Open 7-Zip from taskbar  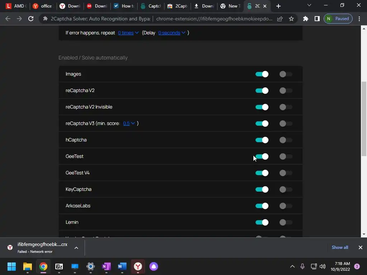[59, 266]
